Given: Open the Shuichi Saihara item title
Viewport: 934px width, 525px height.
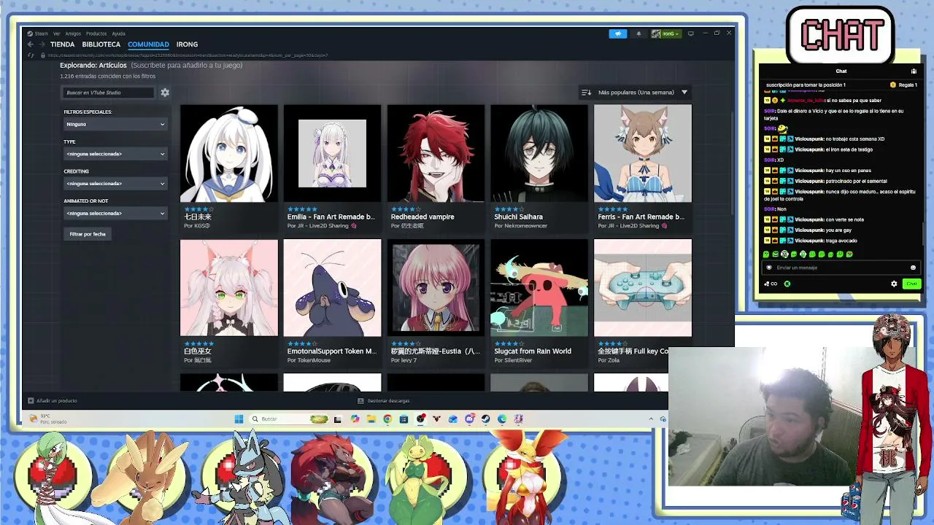Looking at the screenshot, I should 518,217.
